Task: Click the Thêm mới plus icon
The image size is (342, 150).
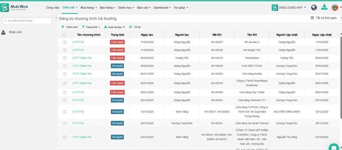Action: click(x=63, y=27)
